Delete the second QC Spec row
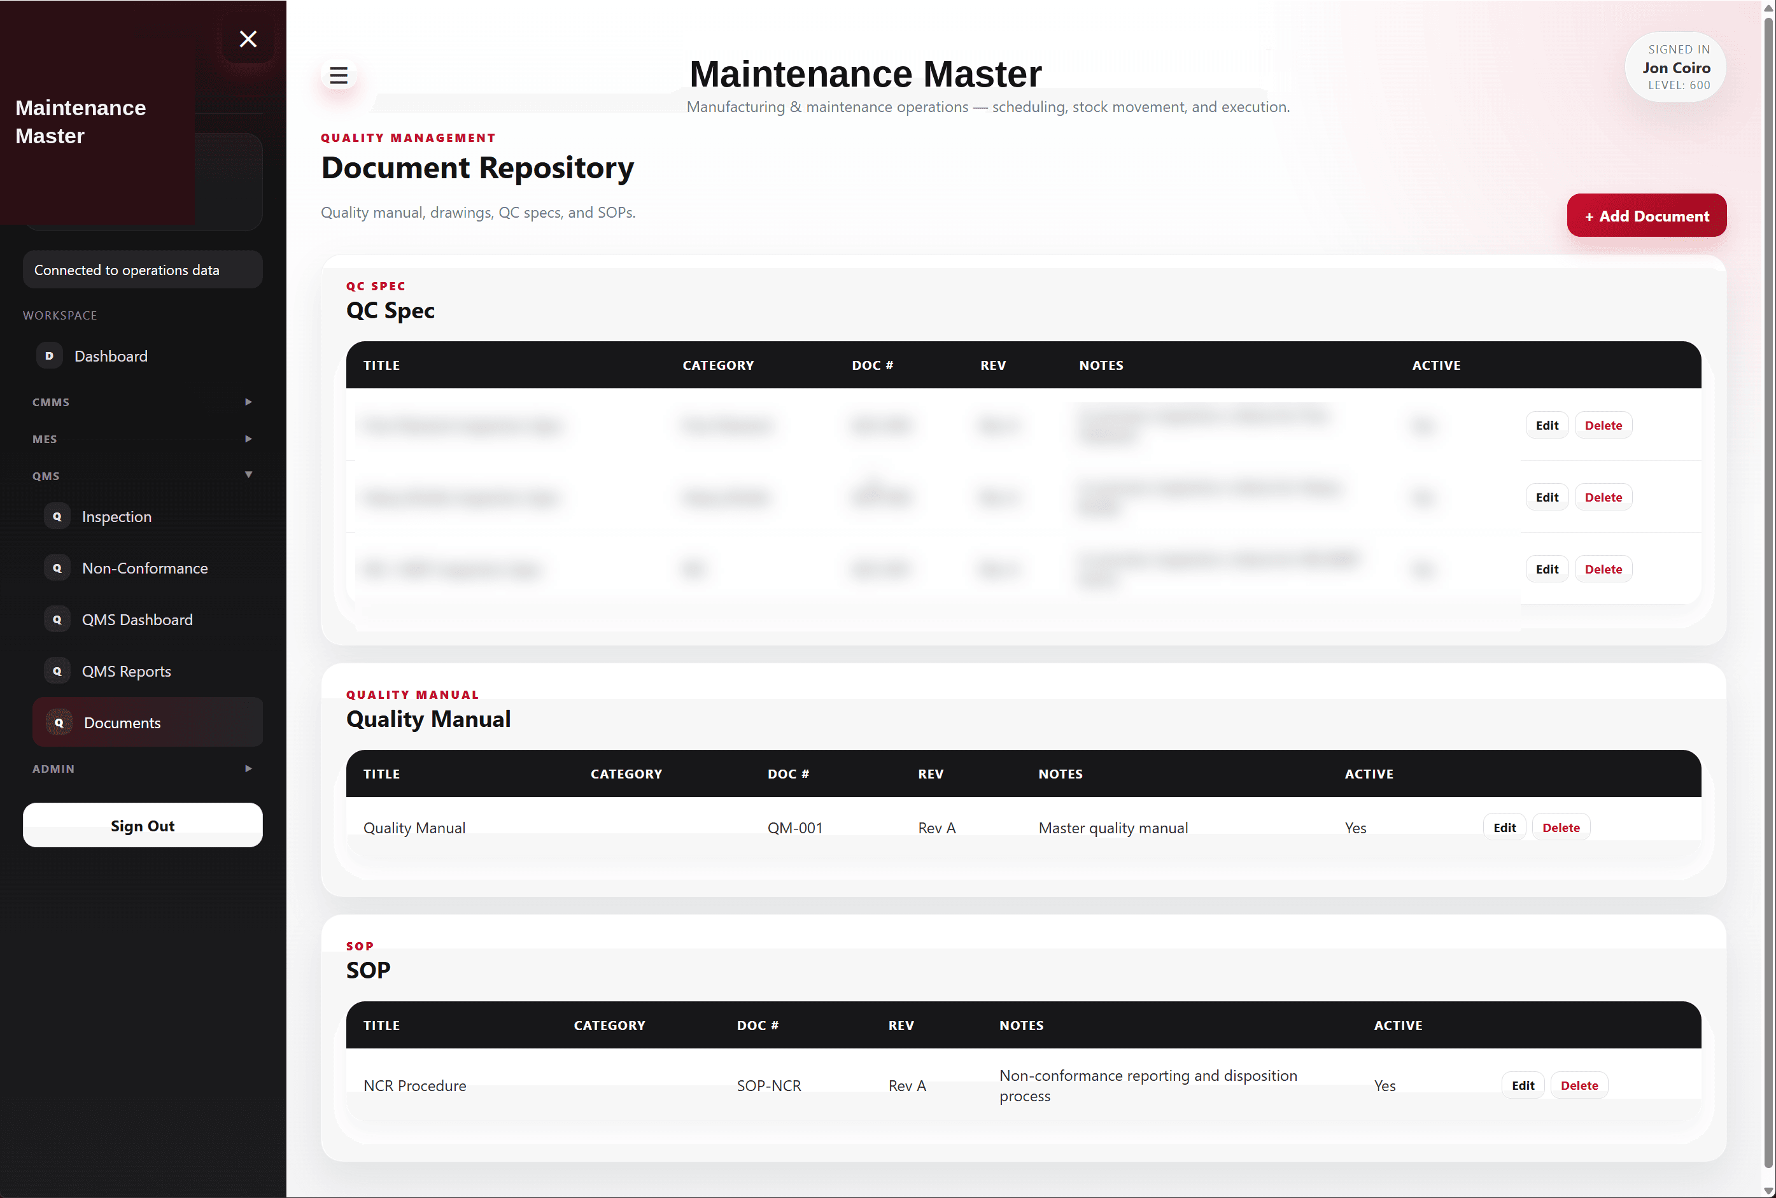Screen dimensions: 1776x1198 tap(1603, 497)
